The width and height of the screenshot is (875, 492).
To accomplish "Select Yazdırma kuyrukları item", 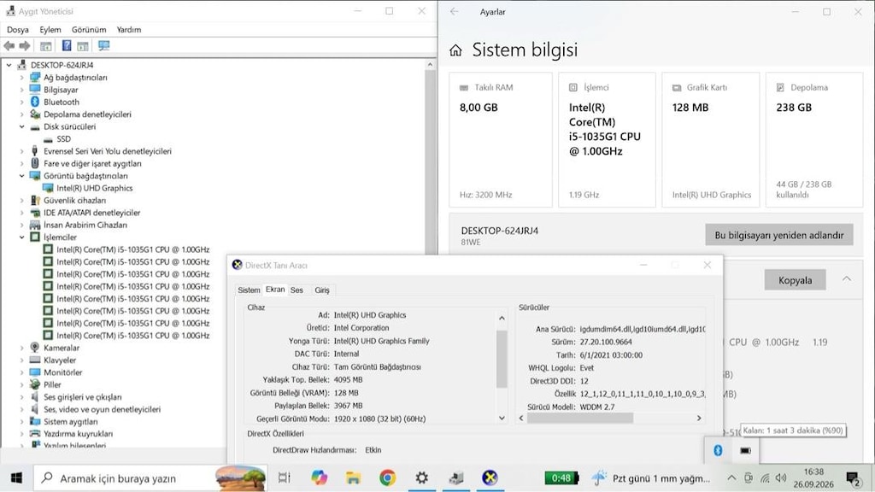I will 78,433.
